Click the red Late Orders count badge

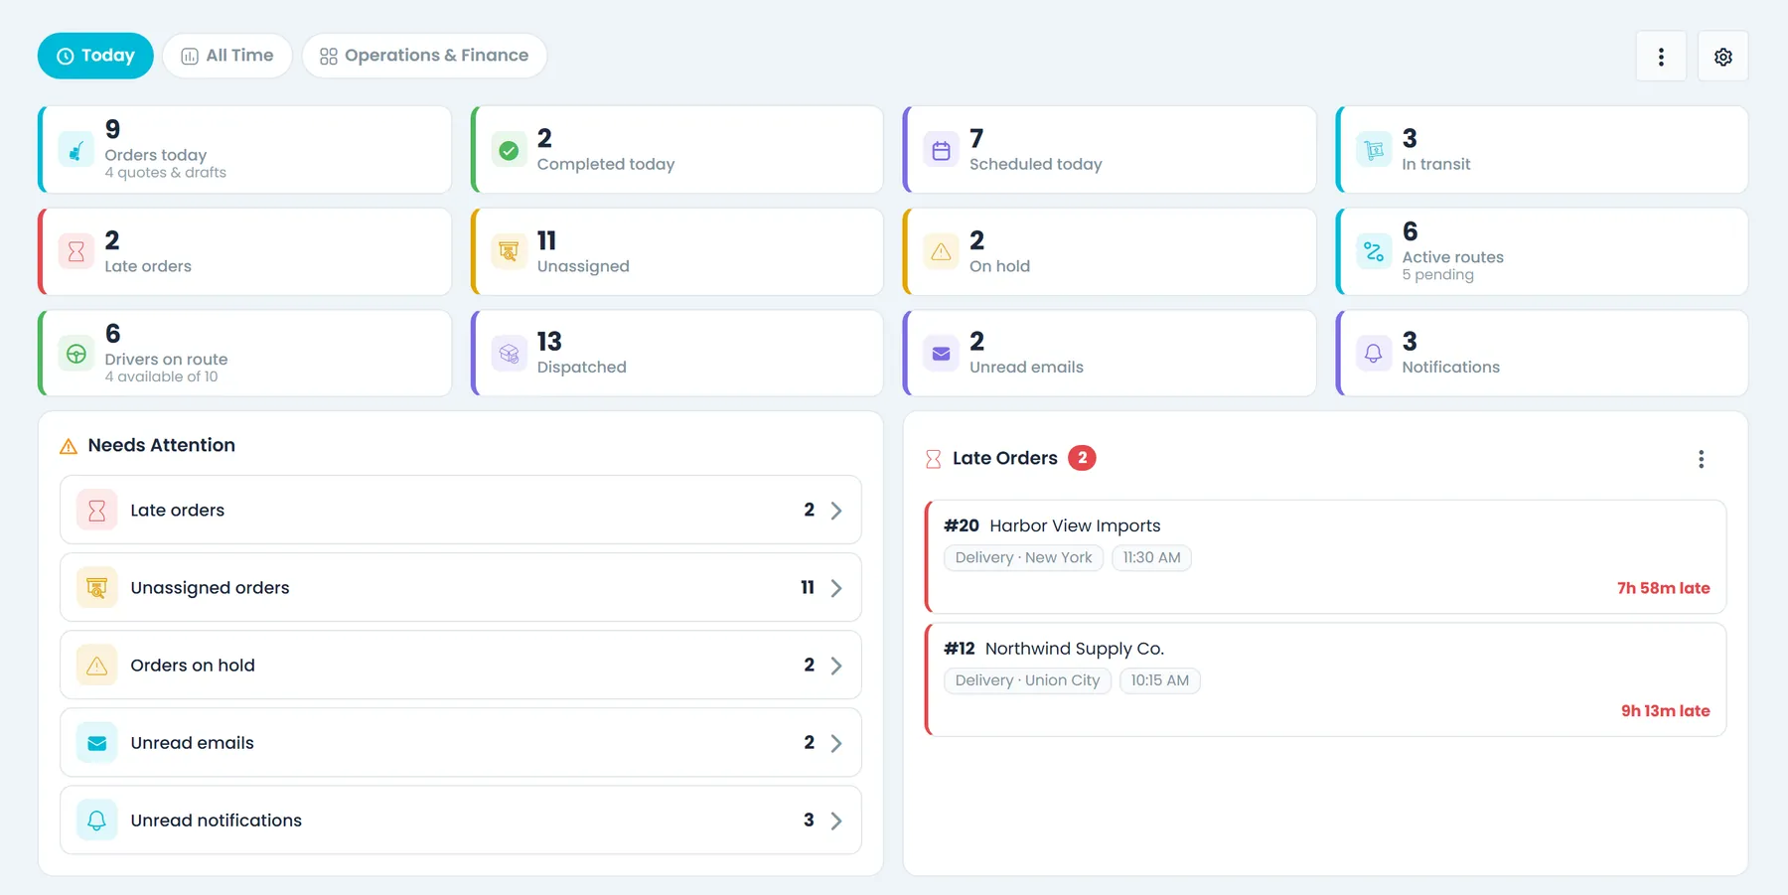(1082, 458)
